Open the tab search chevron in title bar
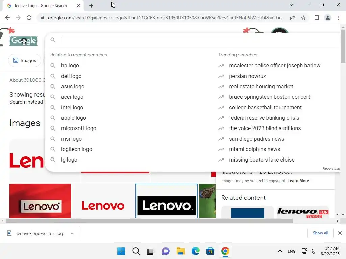 292,5
